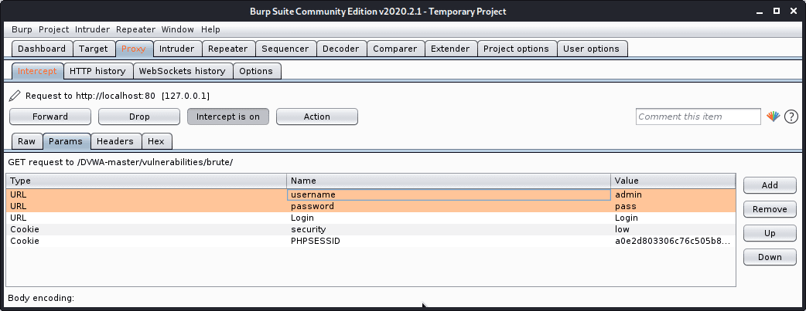Switch to the Intruder tab

[x=177, y=49]
